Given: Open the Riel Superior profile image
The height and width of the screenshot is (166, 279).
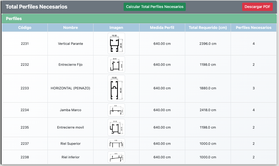Looking at the screenshot, I should pyautogui.click(x=116, y=144).
